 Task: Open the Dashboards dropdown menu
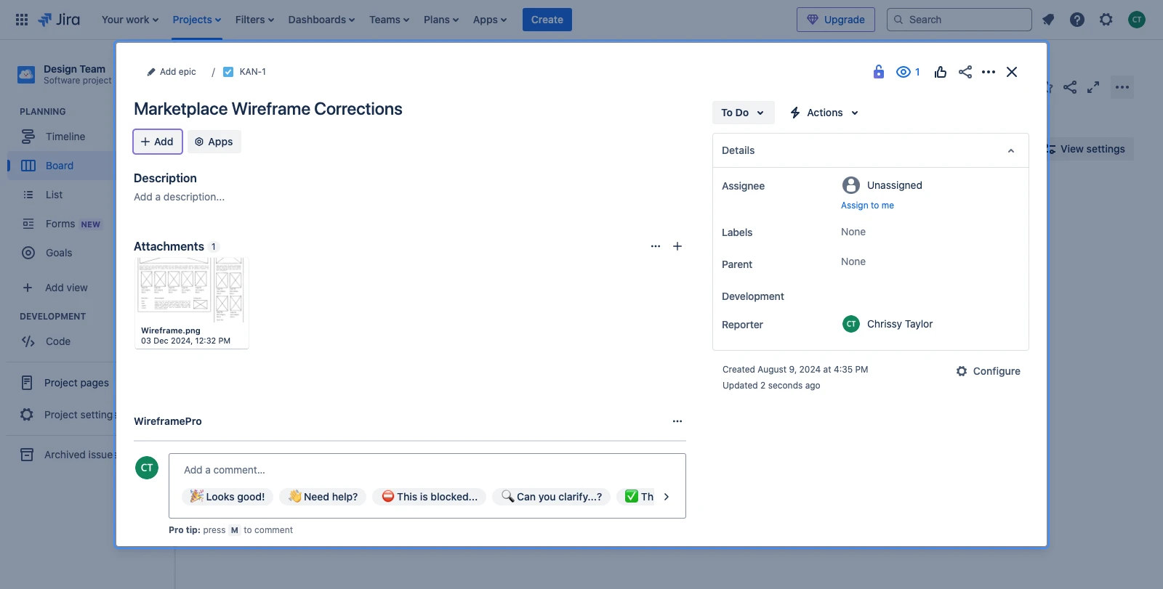point(321,20)
